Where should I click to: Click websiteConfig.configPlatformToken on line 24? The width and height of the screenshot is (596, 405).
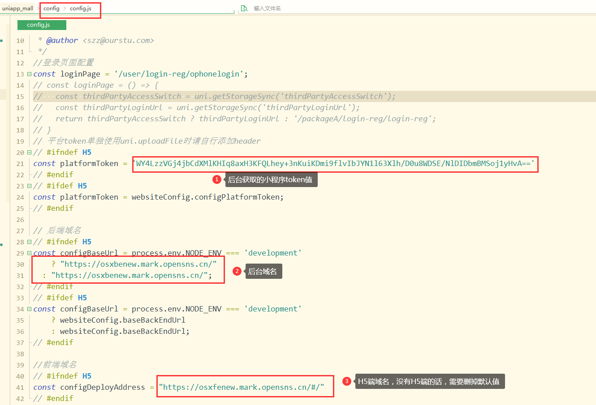coord(206,197)
